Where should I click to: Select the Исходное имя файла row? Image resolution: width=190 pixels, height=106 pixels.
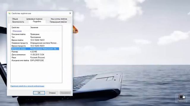coord(35,60)
